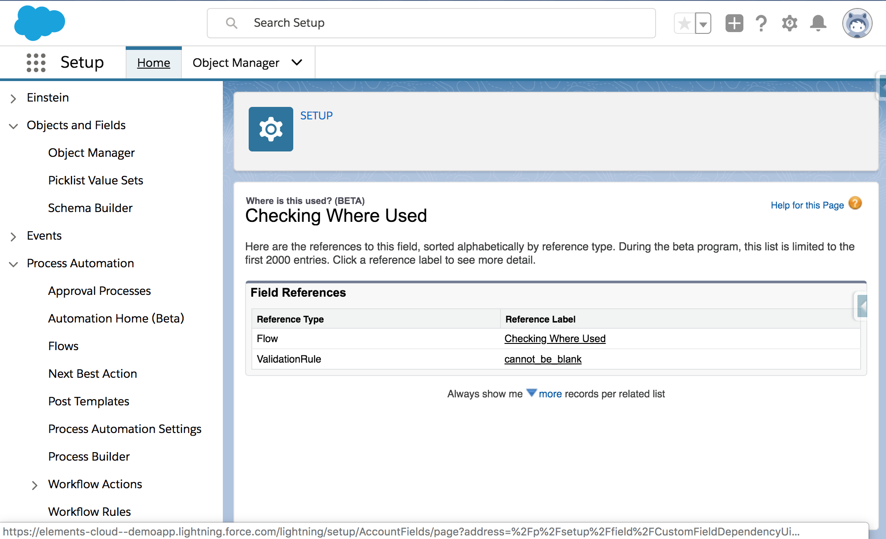
Task: Expand the Workflow Actions tree item
Action: point(35,485)
